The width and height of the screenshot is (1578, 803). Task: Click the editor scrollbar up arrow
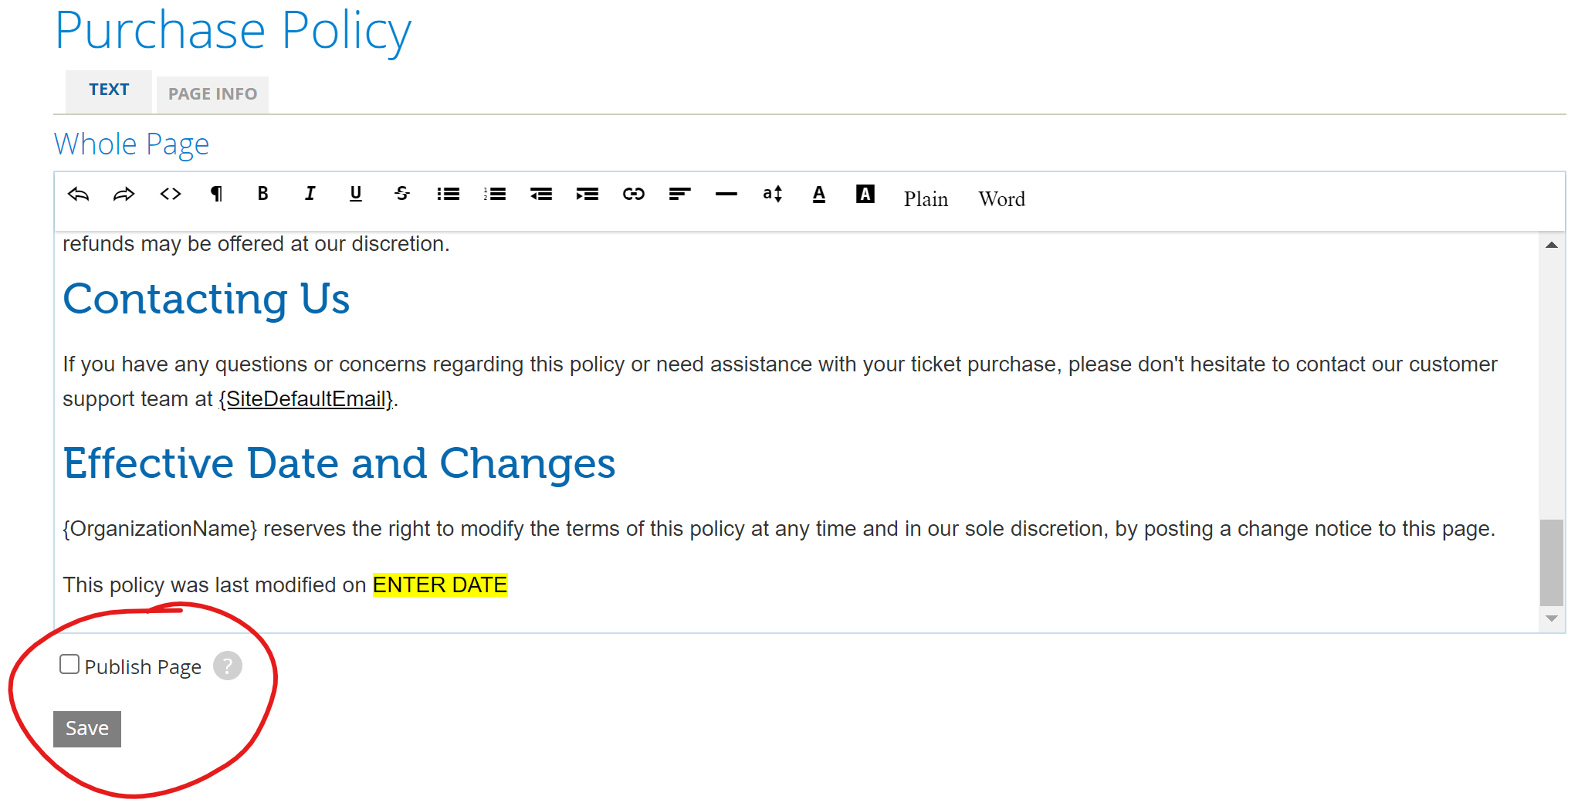click(1552, 245)
